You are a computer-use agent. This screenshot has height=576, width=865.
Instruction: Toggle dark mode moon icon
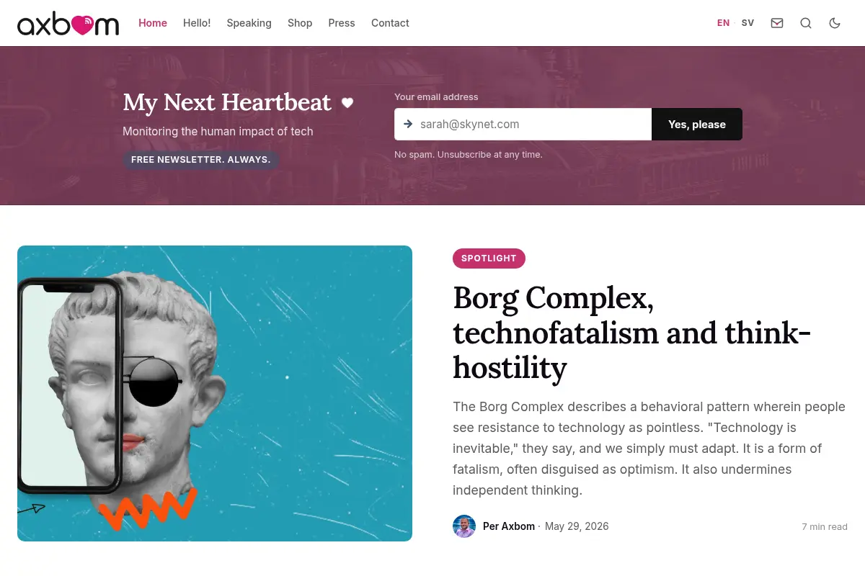[x=835, y=23]
